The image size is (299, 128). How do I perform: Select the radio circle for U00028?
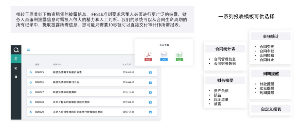[x=31, y=102]
